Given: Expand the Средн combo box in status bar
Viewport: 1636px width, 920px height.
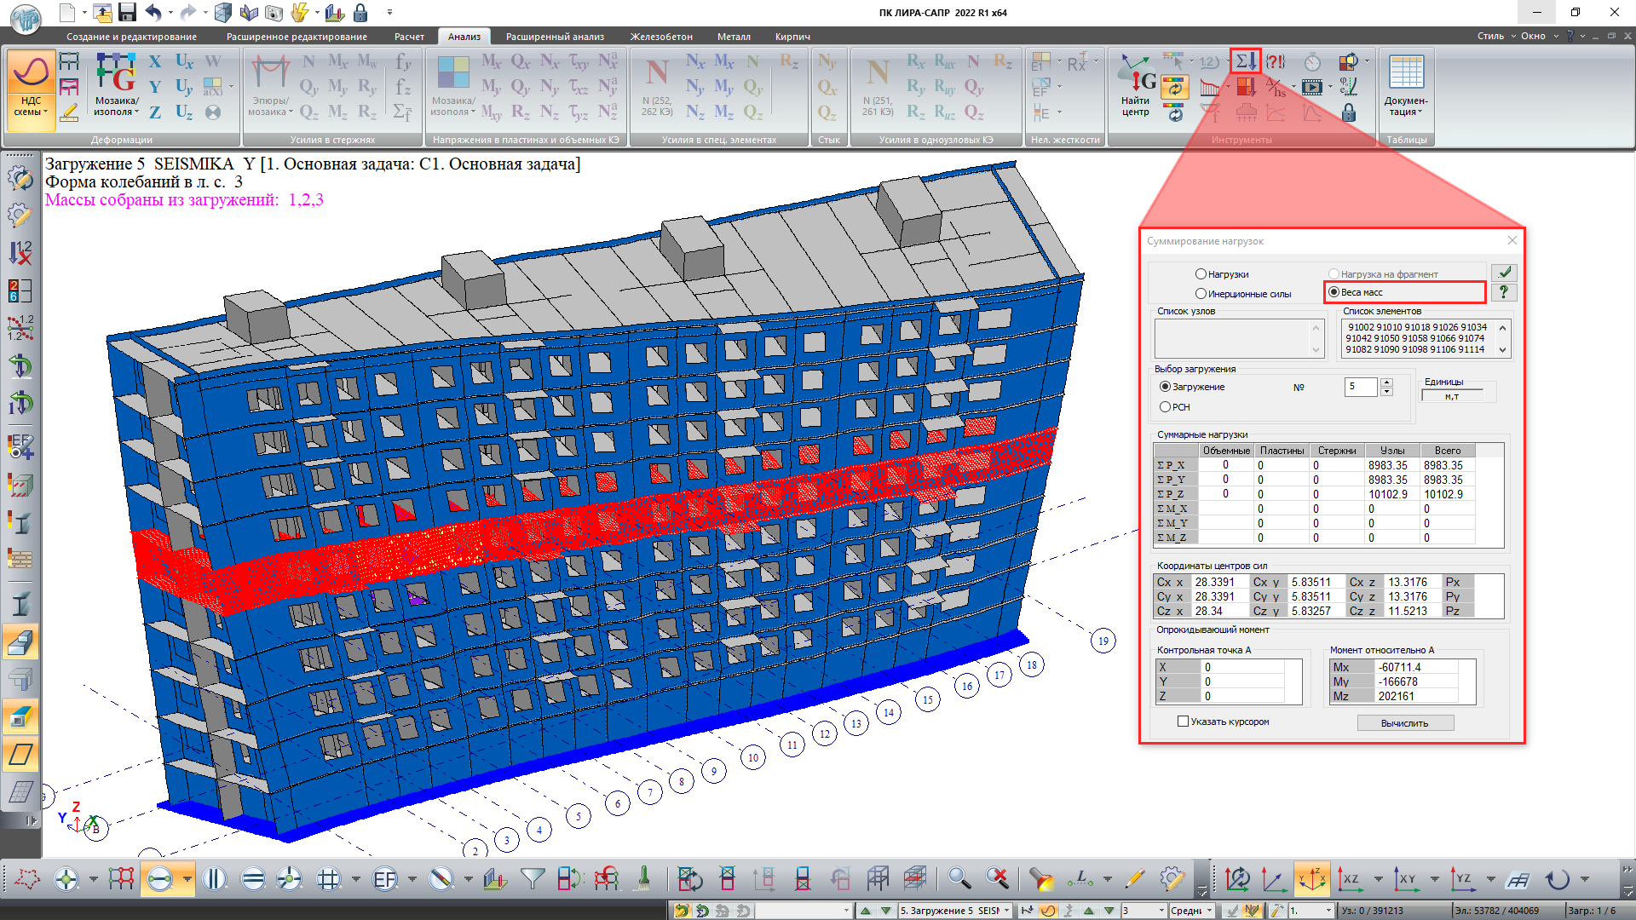Looking at the screenshot, I should [1208, 911].
